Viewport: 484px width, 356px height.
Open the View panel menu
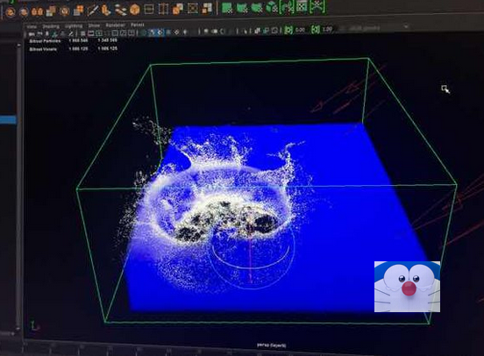pos(32,27)
